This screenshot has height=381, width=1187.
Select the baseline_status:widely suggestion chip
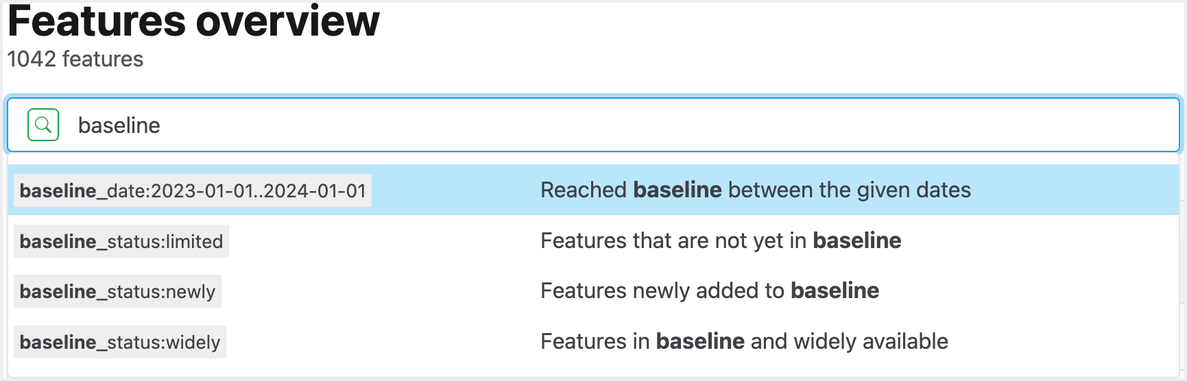point(120,342)
